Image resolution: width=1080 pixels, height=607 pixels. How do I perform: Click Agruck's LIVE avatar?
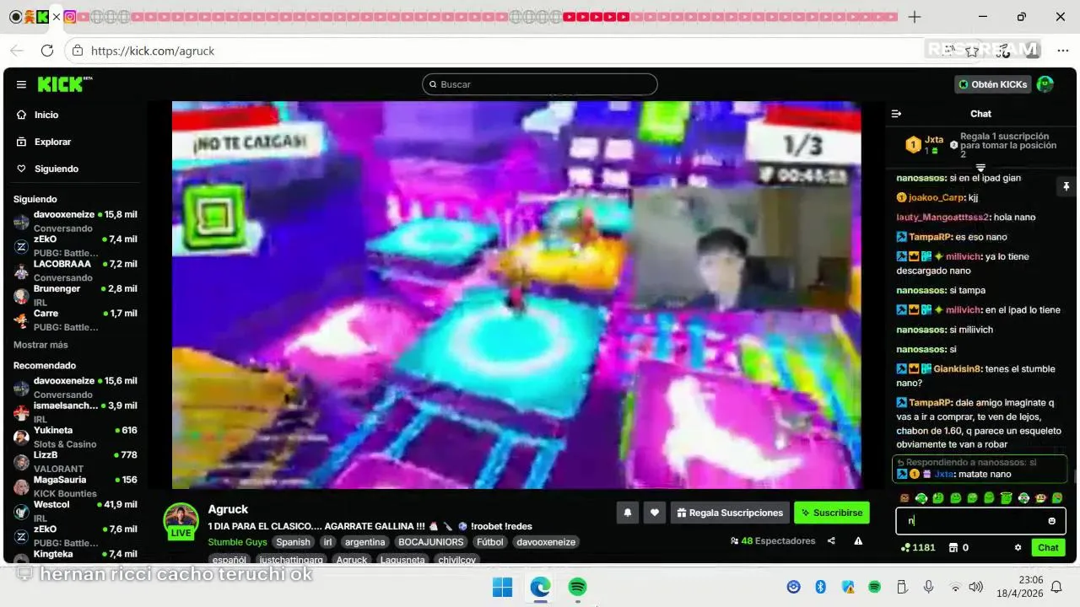click(x=181, y=521)
